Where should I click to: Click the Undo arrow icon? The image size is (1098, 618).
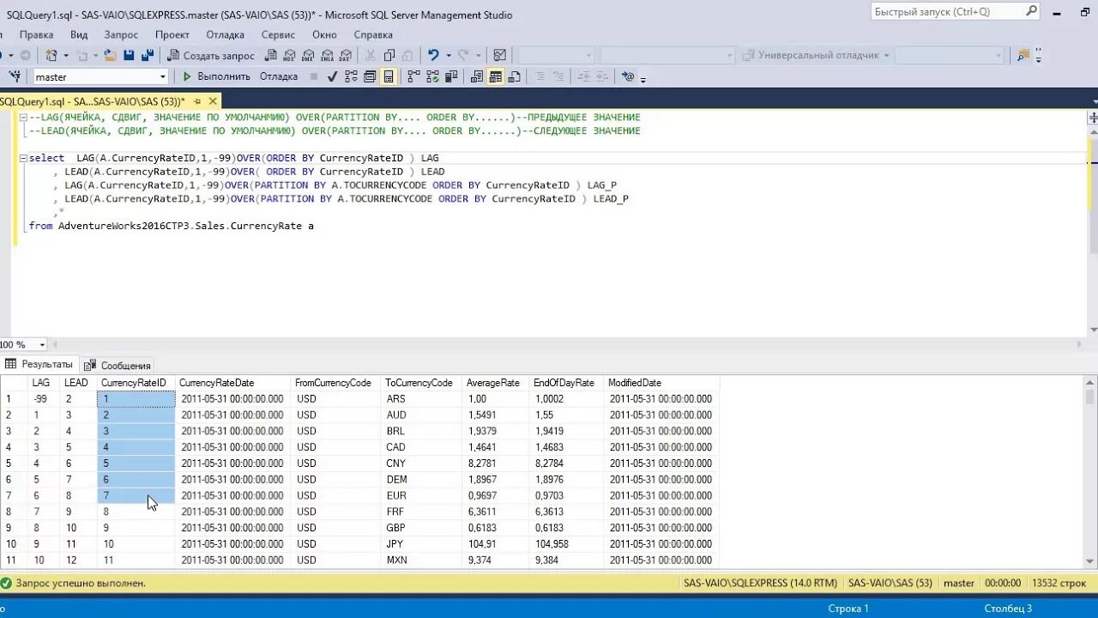[434, 55]
